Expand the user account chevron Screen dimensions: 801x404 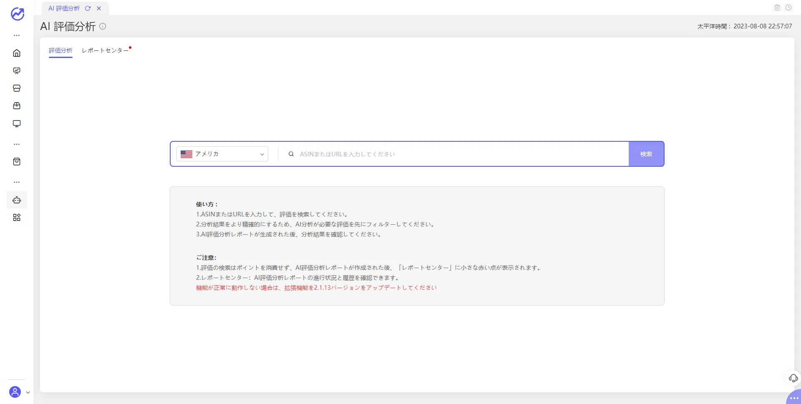click(x=28, y=392)
